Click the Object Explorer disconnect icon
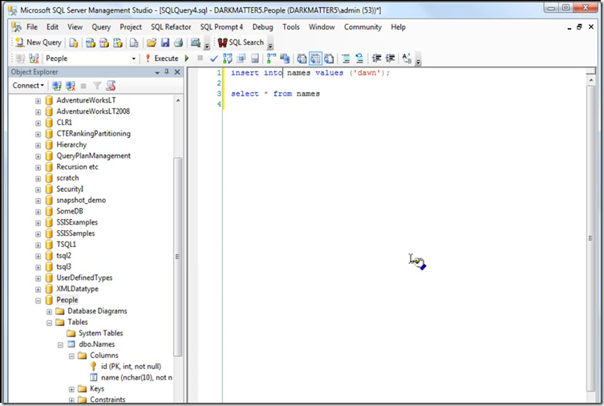 coord(70,86)
